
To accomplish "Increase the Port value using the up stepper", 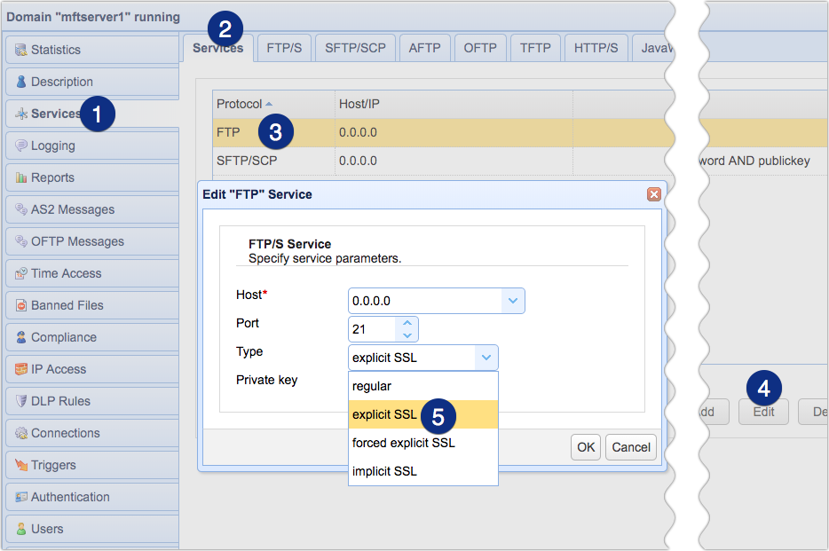I will tap(407, 323).
